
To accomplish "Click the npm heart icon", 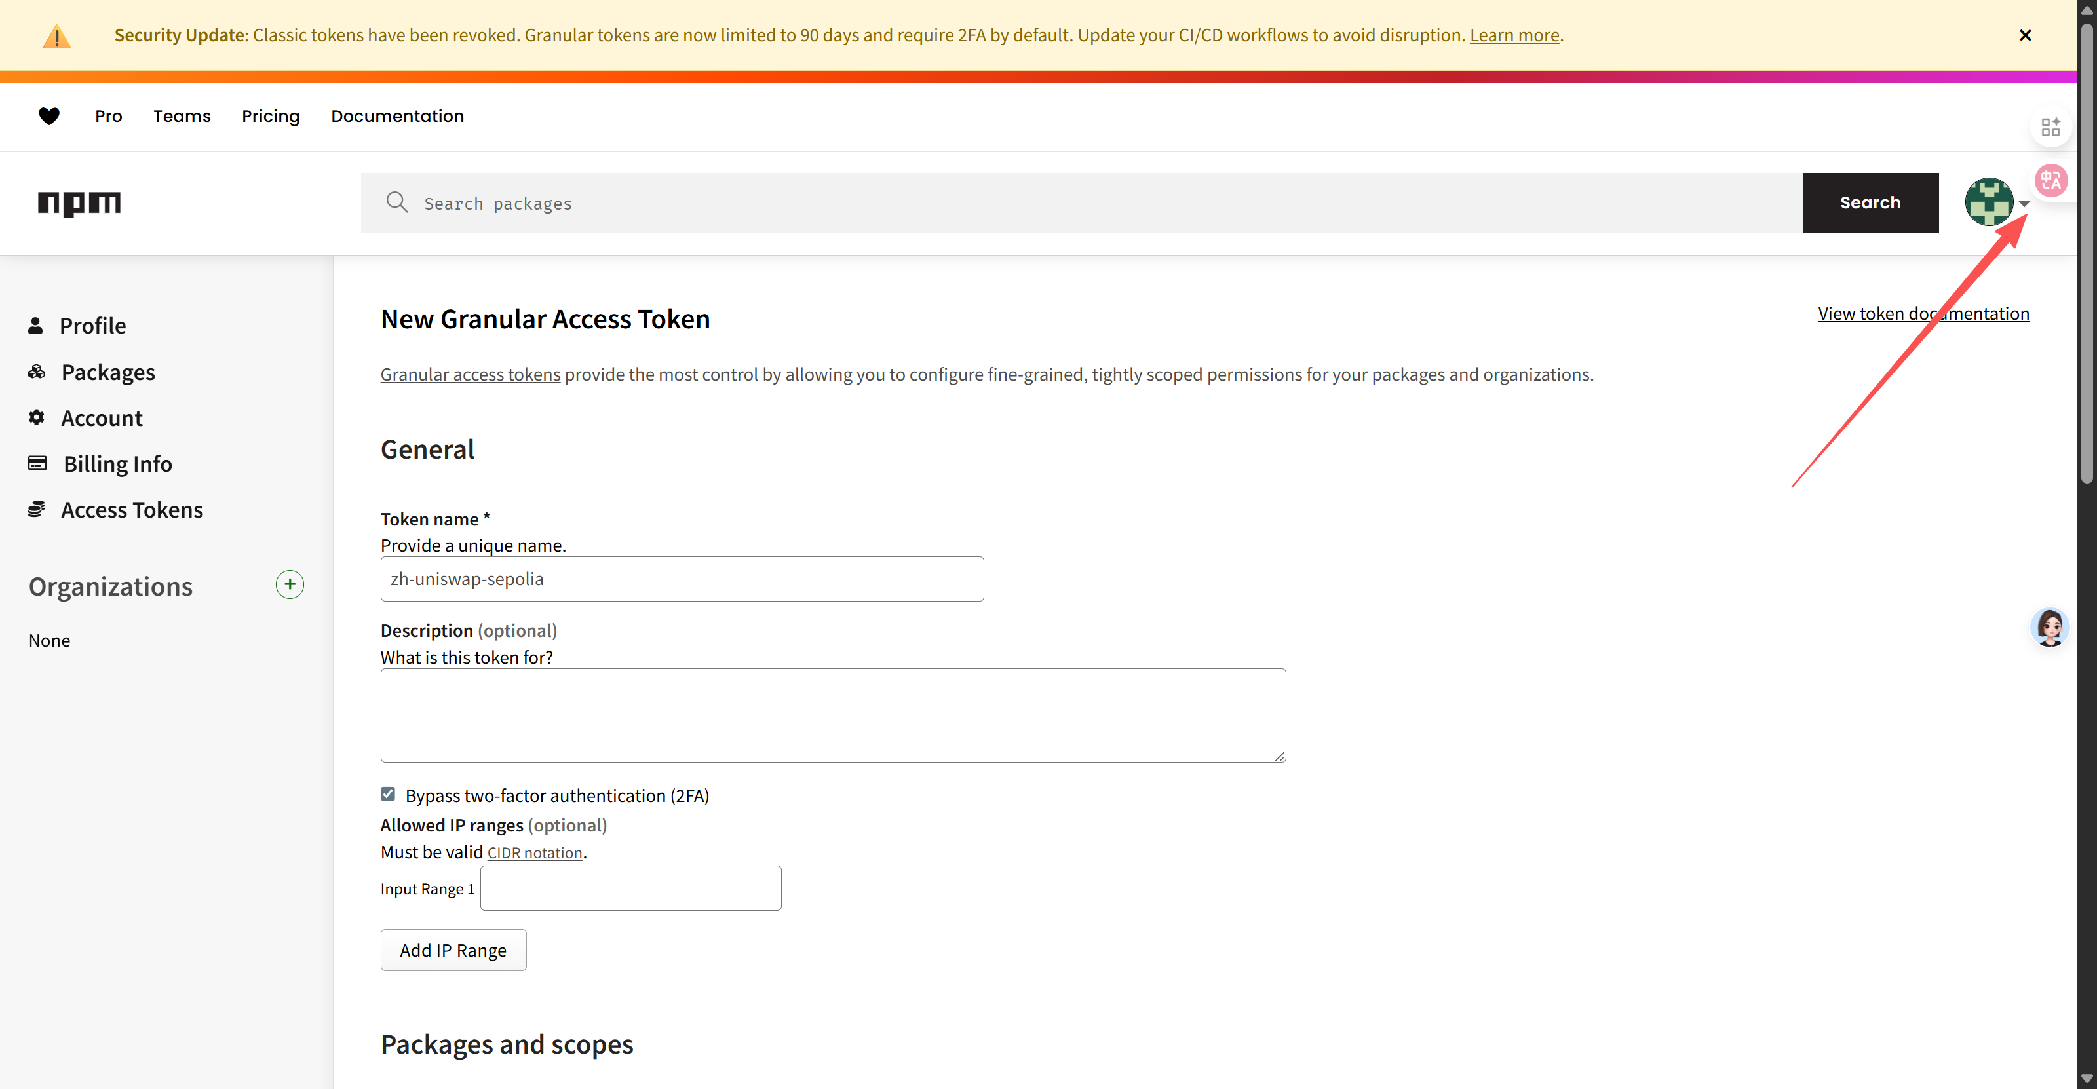I will pyautogui.click(x=49, y=117).
